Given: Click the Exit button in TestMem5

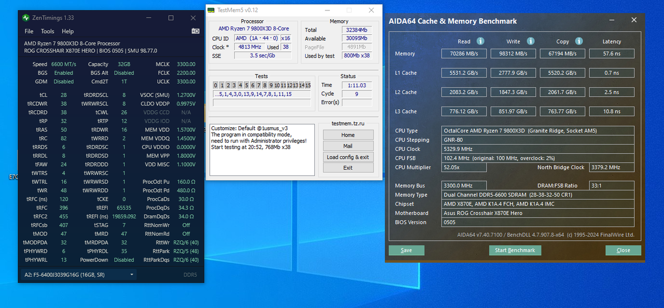Looking at the screenshot, I should 348,168.
